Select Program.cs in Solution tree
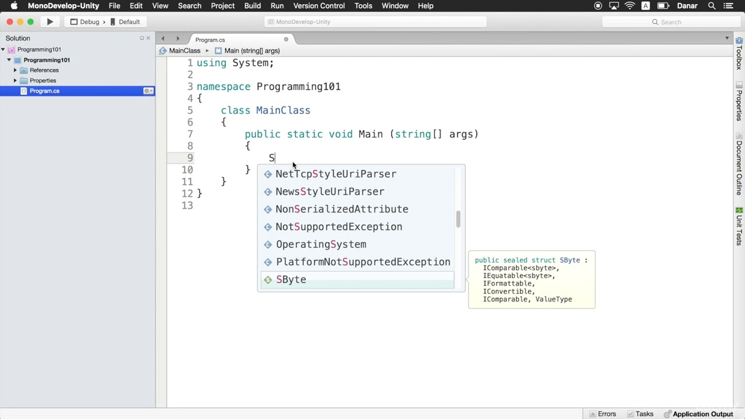The height and width of the screenshot is (419, 745). pos(44,91)
